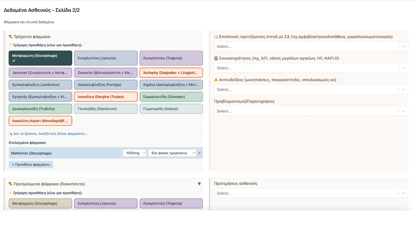Click the hospital icon beside Συννοσηρότητες heading

(216, 58)
